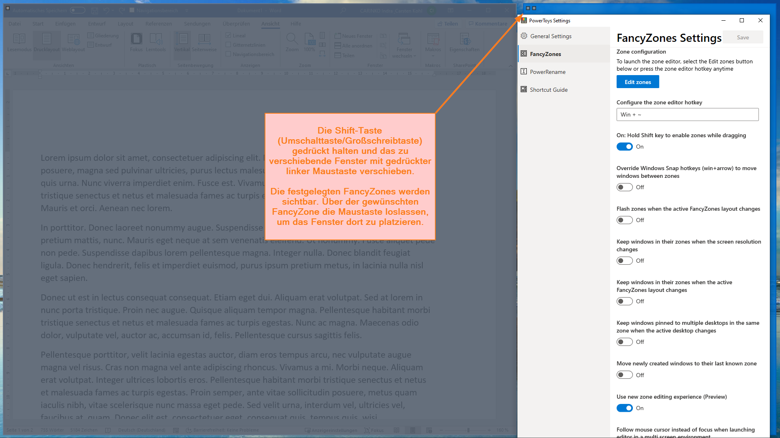Image resolution: width=780 pixels, height=438 pixels.
Task: Click the zoom-in plus in Word status bar
Action: [x=489, y=430]
